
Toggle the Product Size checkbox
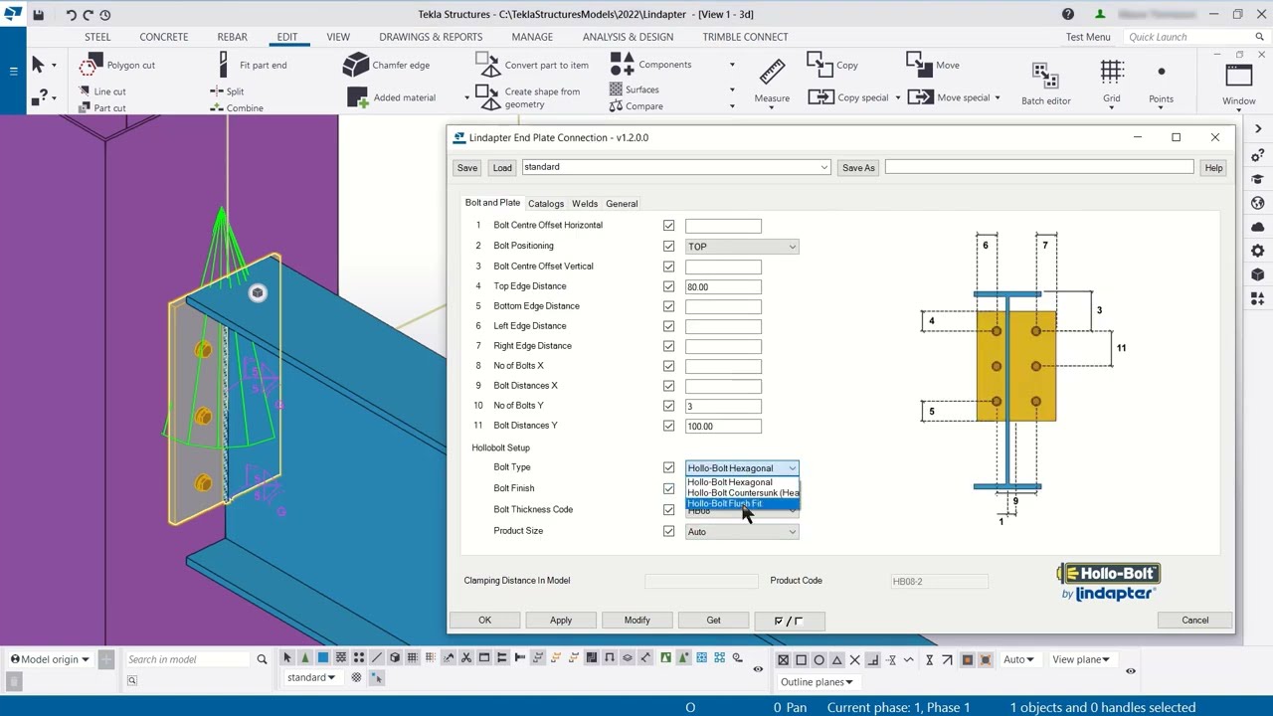(x=668, y=531)
